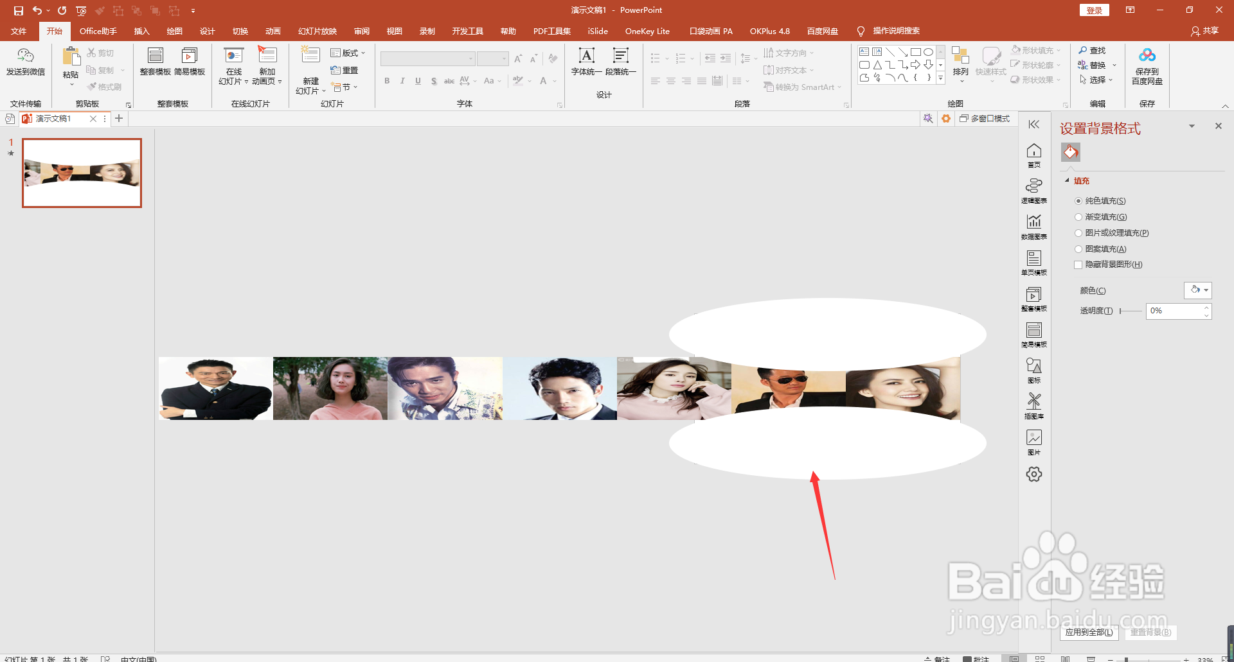Open format pane options dropdown arrow
This screenshot has height=662, width=1234.
[x=1192, y=126]
